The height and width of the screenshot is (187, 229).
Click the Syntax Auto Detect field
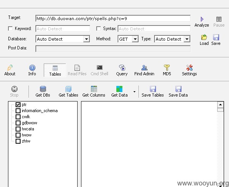(x=154, y=29)
